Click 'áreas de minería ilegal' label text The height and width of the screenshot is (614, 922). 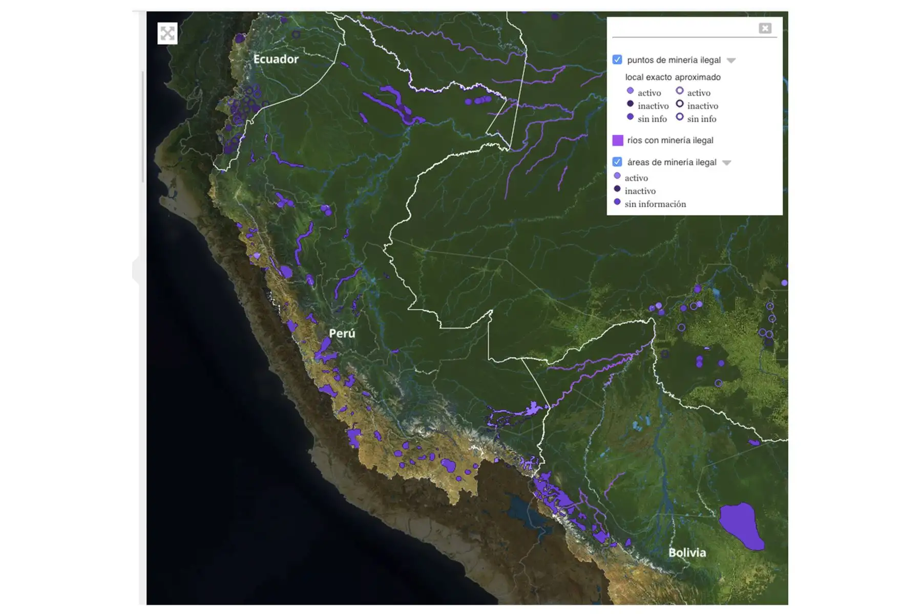[672, 162]
